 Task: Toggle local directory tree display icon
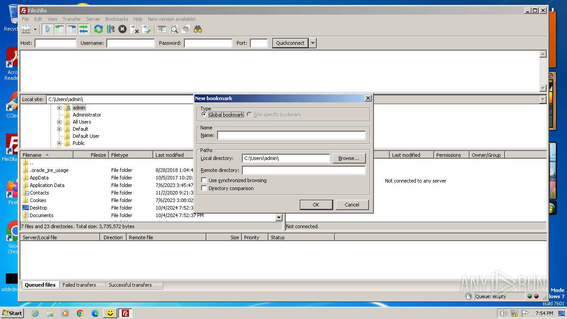pyautogui.click(x=60, y=29)
